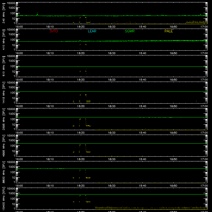Click the yellow PALE station label
The height and width of the screenshot is (212, 212).
[x=169, y=31]
